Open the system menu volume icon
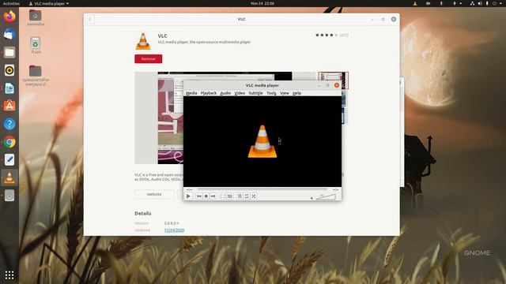Image resolution: width=506 pixels, height=284 pixels. point(480,3)
